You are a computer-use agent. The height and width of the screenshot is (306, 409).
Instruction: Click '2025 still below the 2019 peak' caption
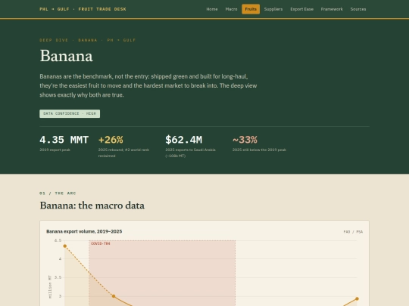click(259, 150)
